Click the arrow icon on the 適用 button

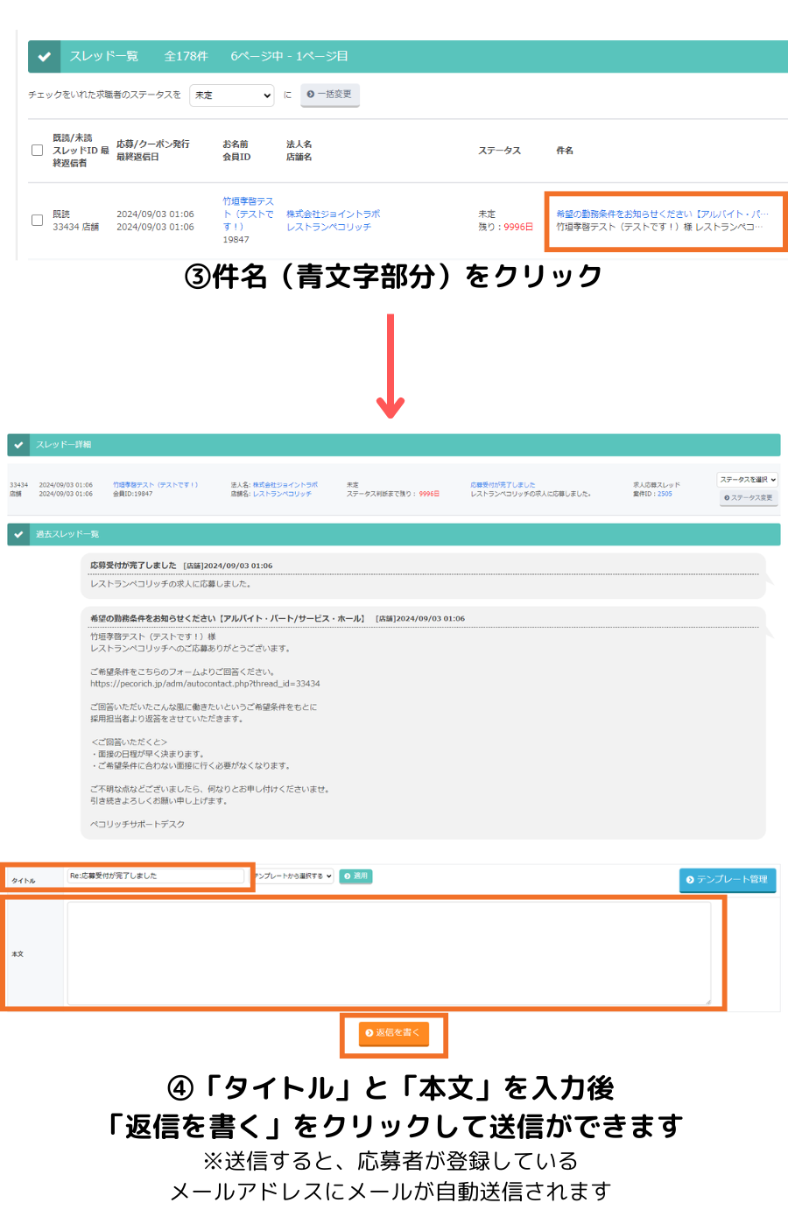coord(347,876)
